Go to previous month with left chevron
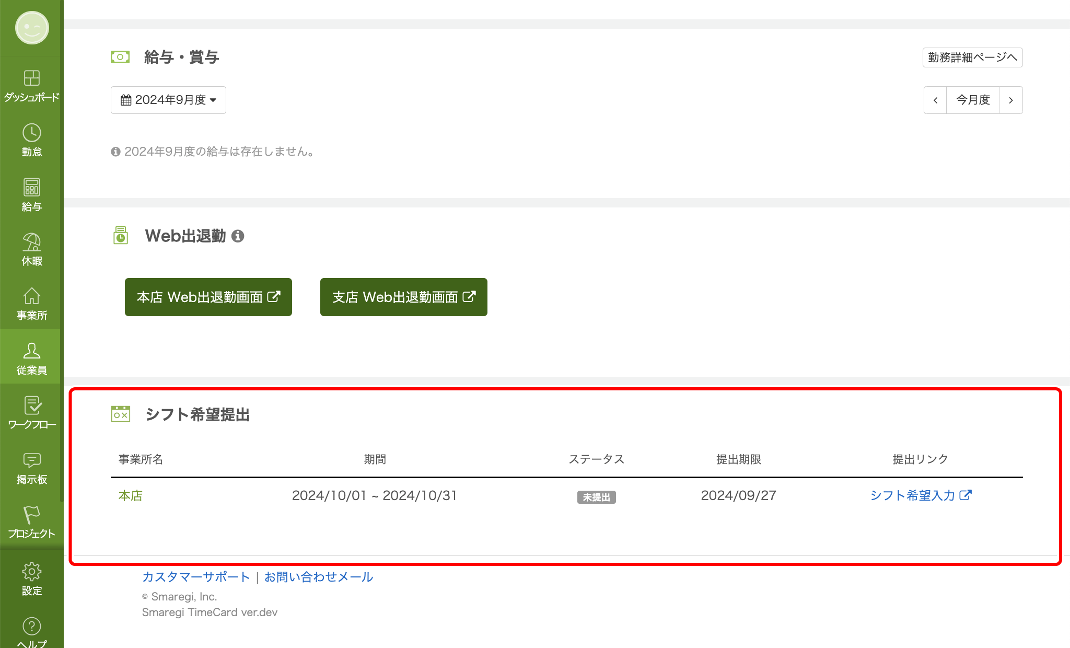The image size is (1070, 648). [935, 100]
